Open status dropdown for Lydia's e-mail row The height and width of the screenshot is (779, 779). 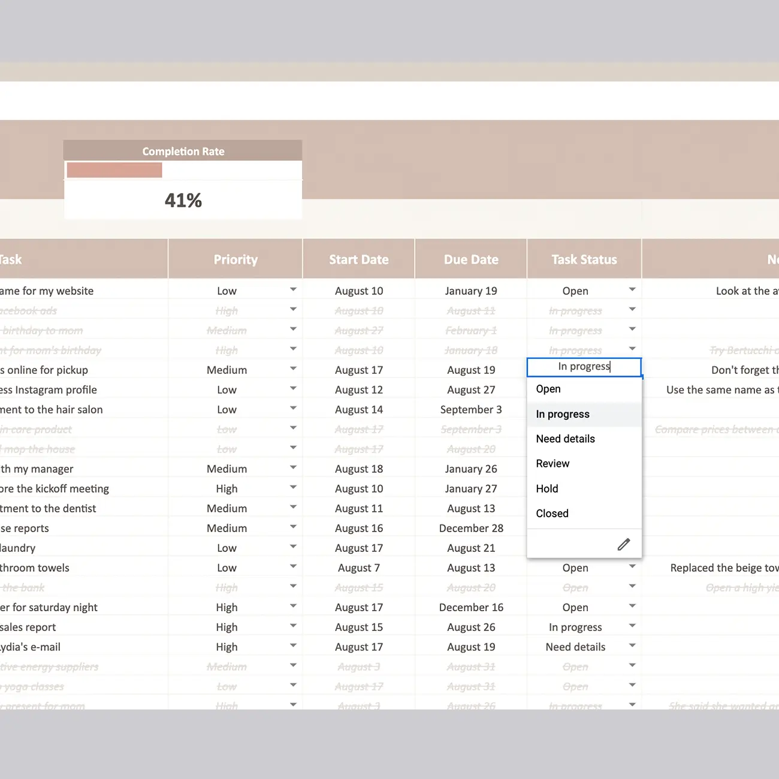[632, 645]
